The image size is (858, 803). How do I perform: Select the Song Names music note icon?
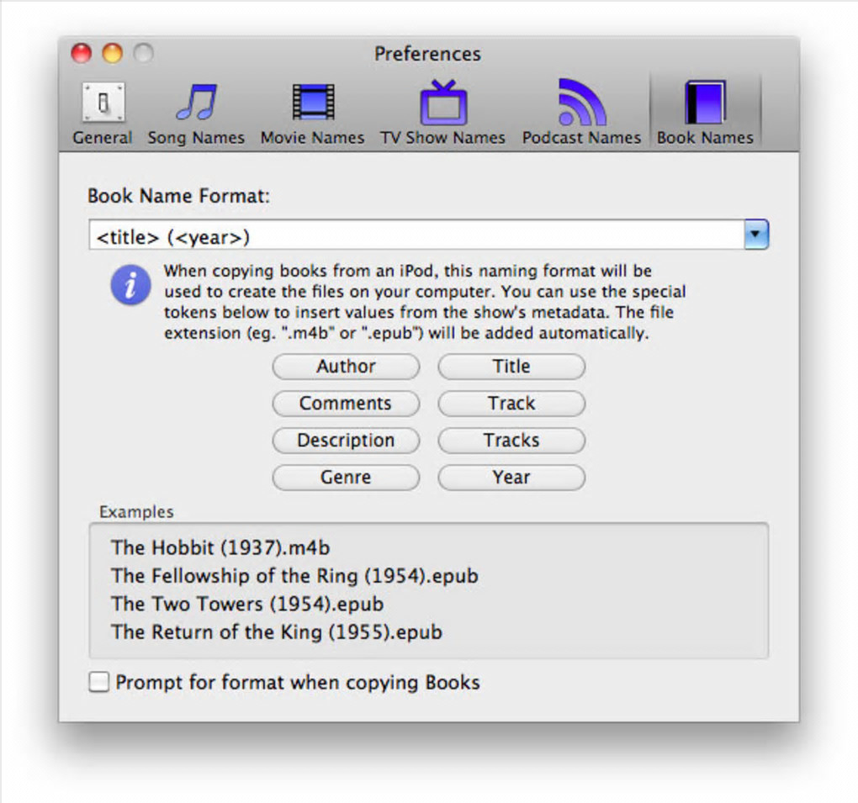[197, 102]
